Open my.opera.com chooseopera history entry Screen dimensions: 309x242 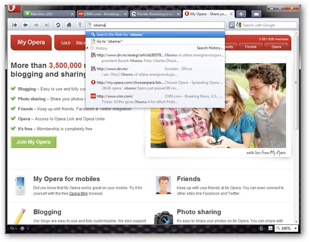(155, 86)
